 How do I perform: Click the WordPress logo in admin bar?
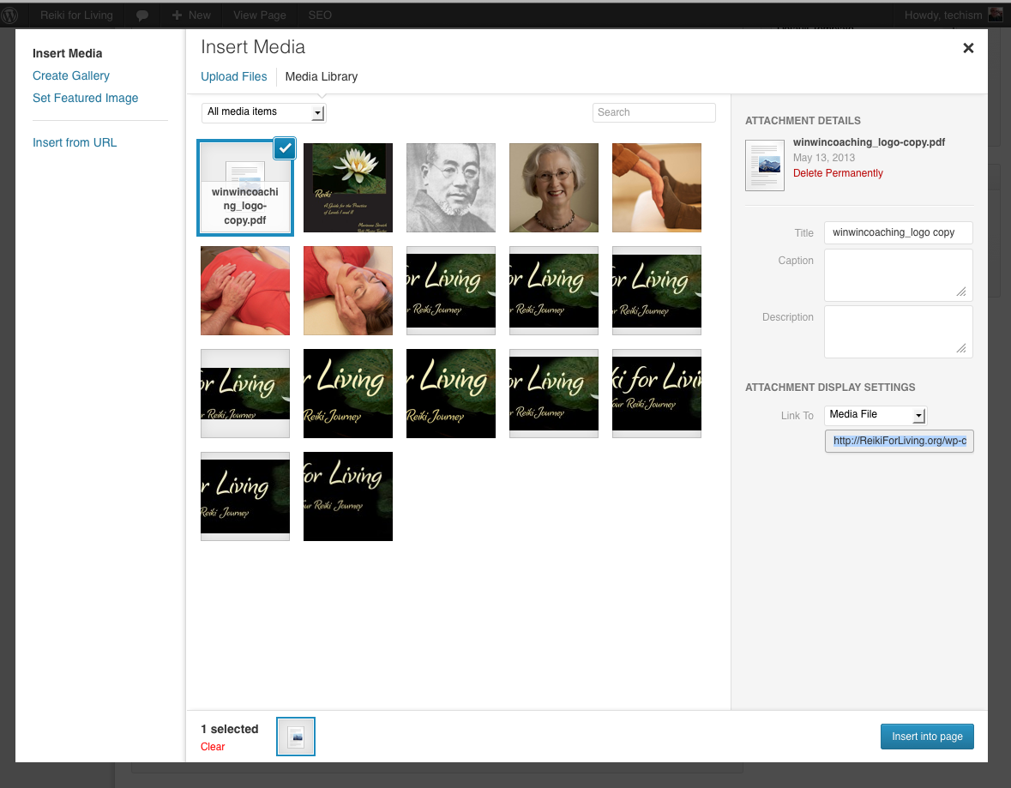pos(10,15)
